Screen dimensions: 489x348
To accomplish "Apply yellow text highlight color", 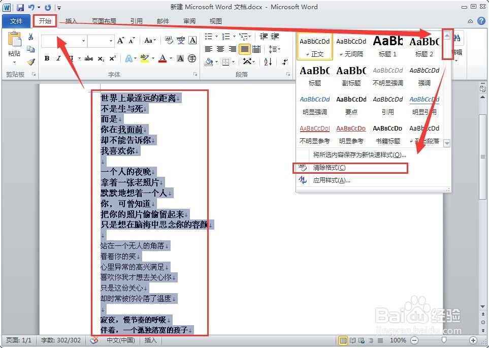I will pos(144,59).
